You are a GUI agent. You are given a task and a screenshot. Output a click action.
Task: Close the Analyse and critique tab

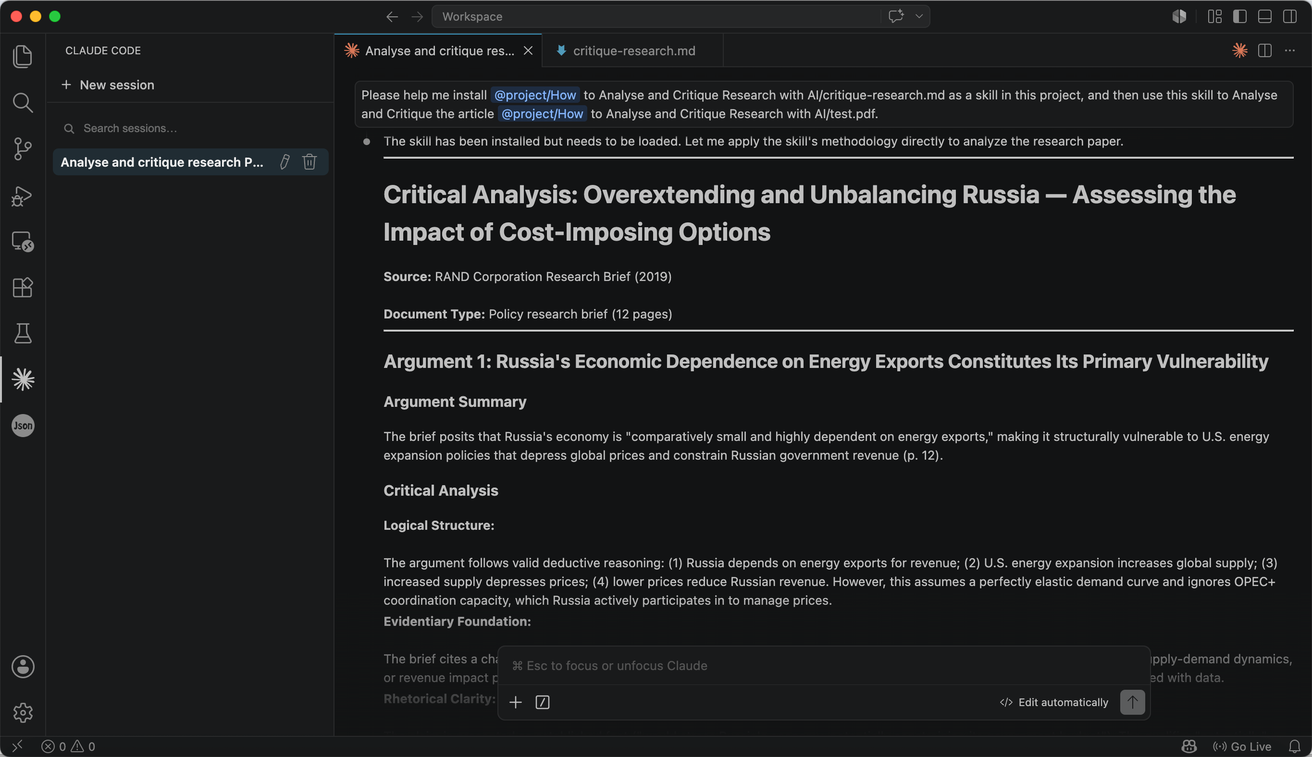pyautogui.click(x=528, y=50)
